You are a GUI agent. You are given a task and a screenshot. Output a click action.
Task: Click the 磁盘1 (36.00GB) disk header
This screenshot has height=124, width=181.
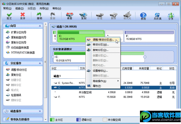tap(64, 27)
